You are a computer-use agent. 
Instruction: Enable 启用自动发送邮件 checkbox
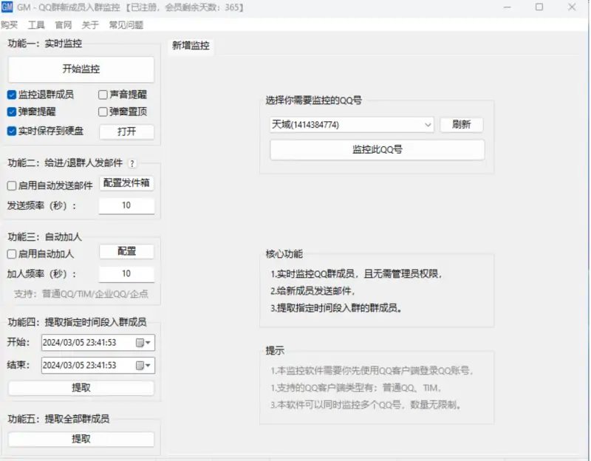(x=12, y=185)
